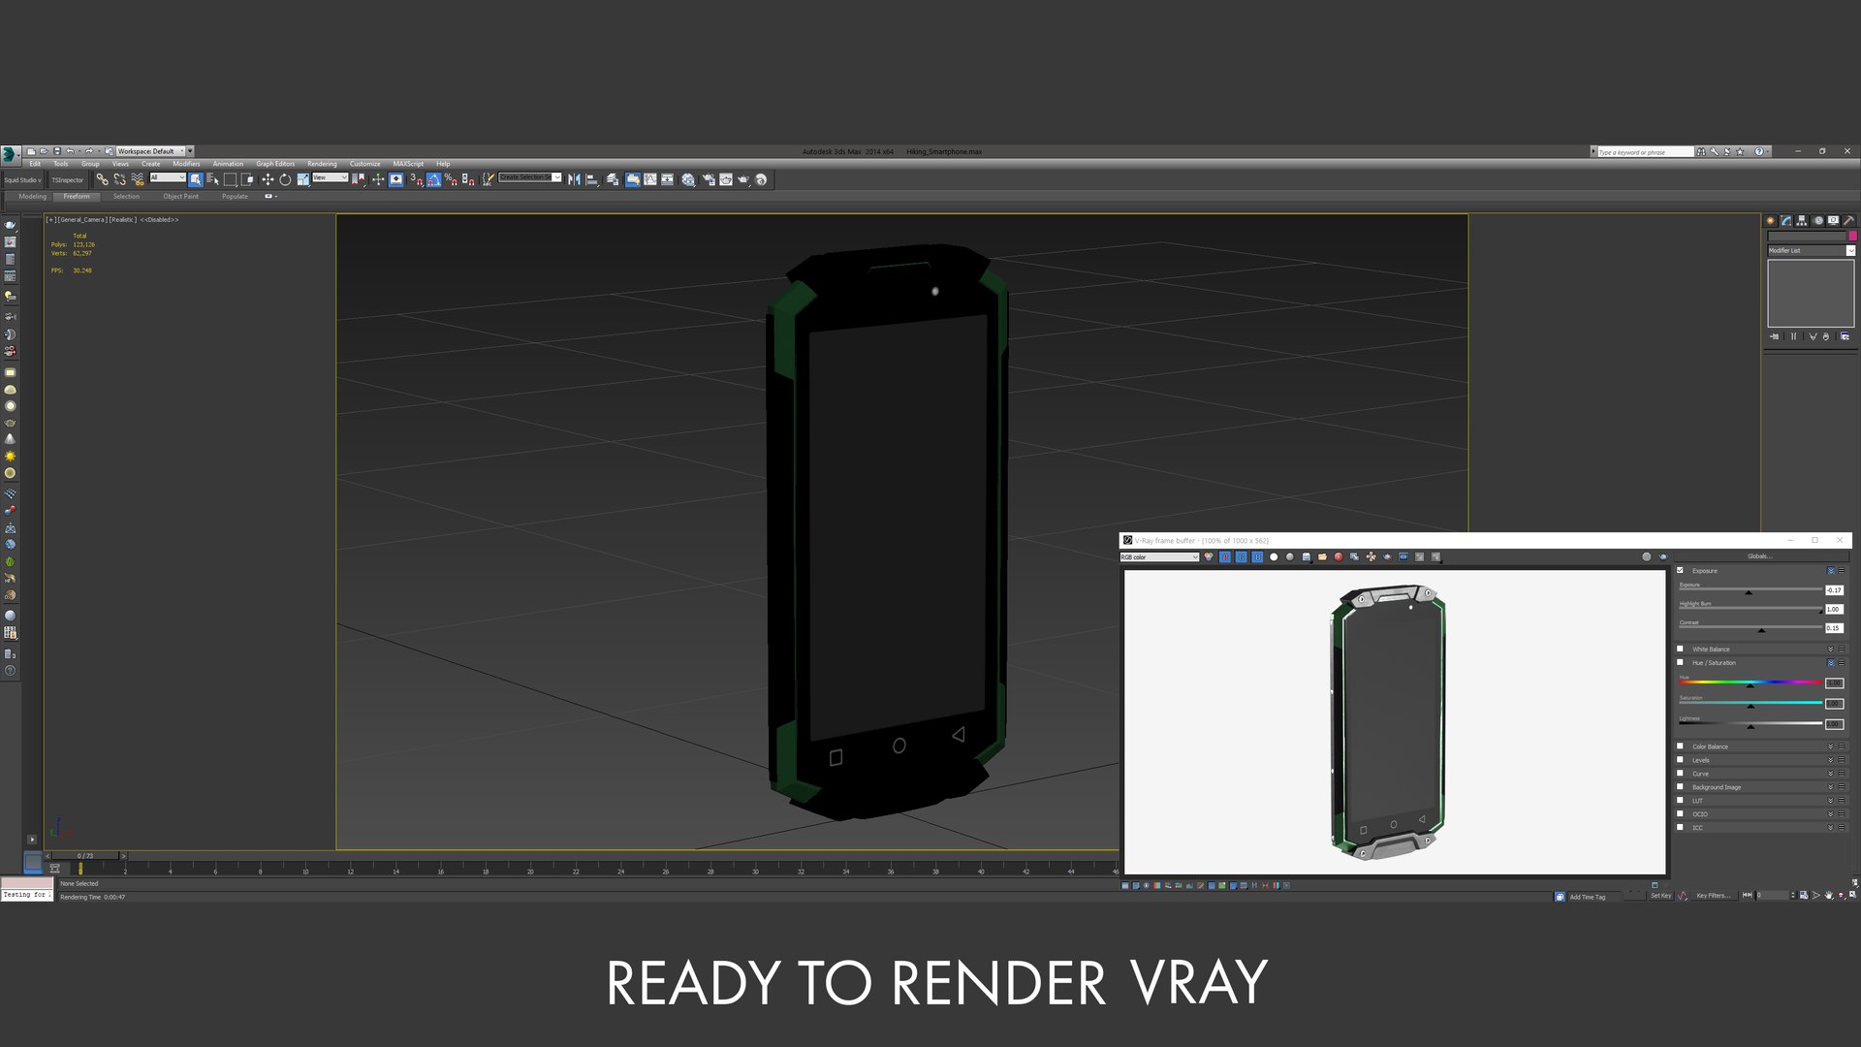Click the Load image folder icon in frame buffer
The width and height of the screenshot is (1861, 1047).
coord(1322,557)
